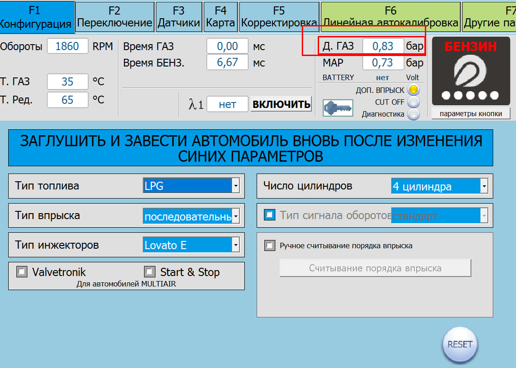Click the MAP 0,73 pressure field
The image size is (516, 368).
[x=383, y=62]
